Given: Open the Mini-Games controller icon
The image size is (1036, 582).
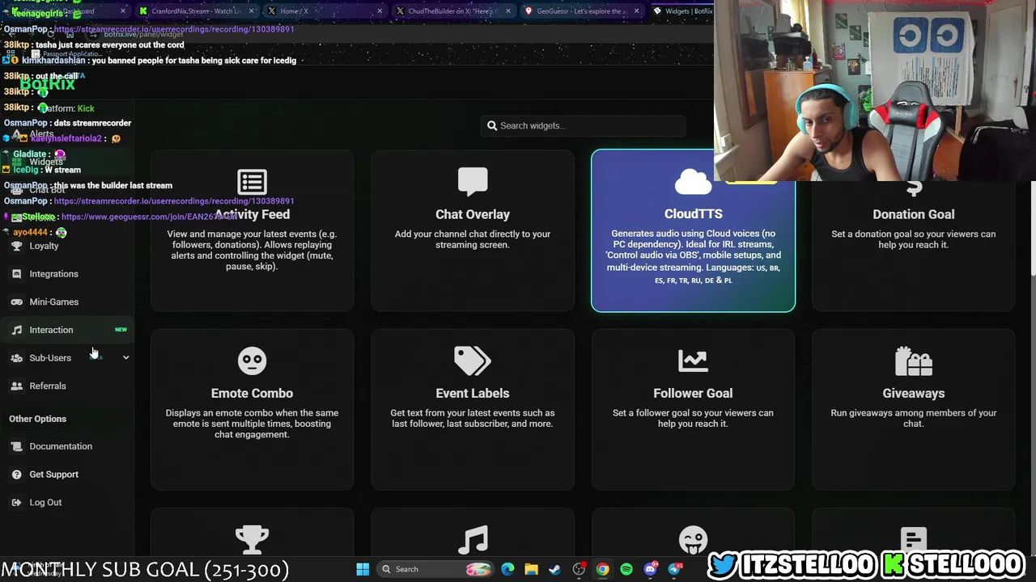Looking at the screenshot, I should 16,302.
